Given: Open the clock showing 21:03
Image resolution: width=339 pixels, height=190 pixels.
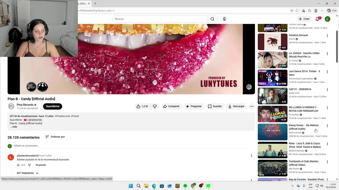Looking at the screenshot, I should point(331,186).
